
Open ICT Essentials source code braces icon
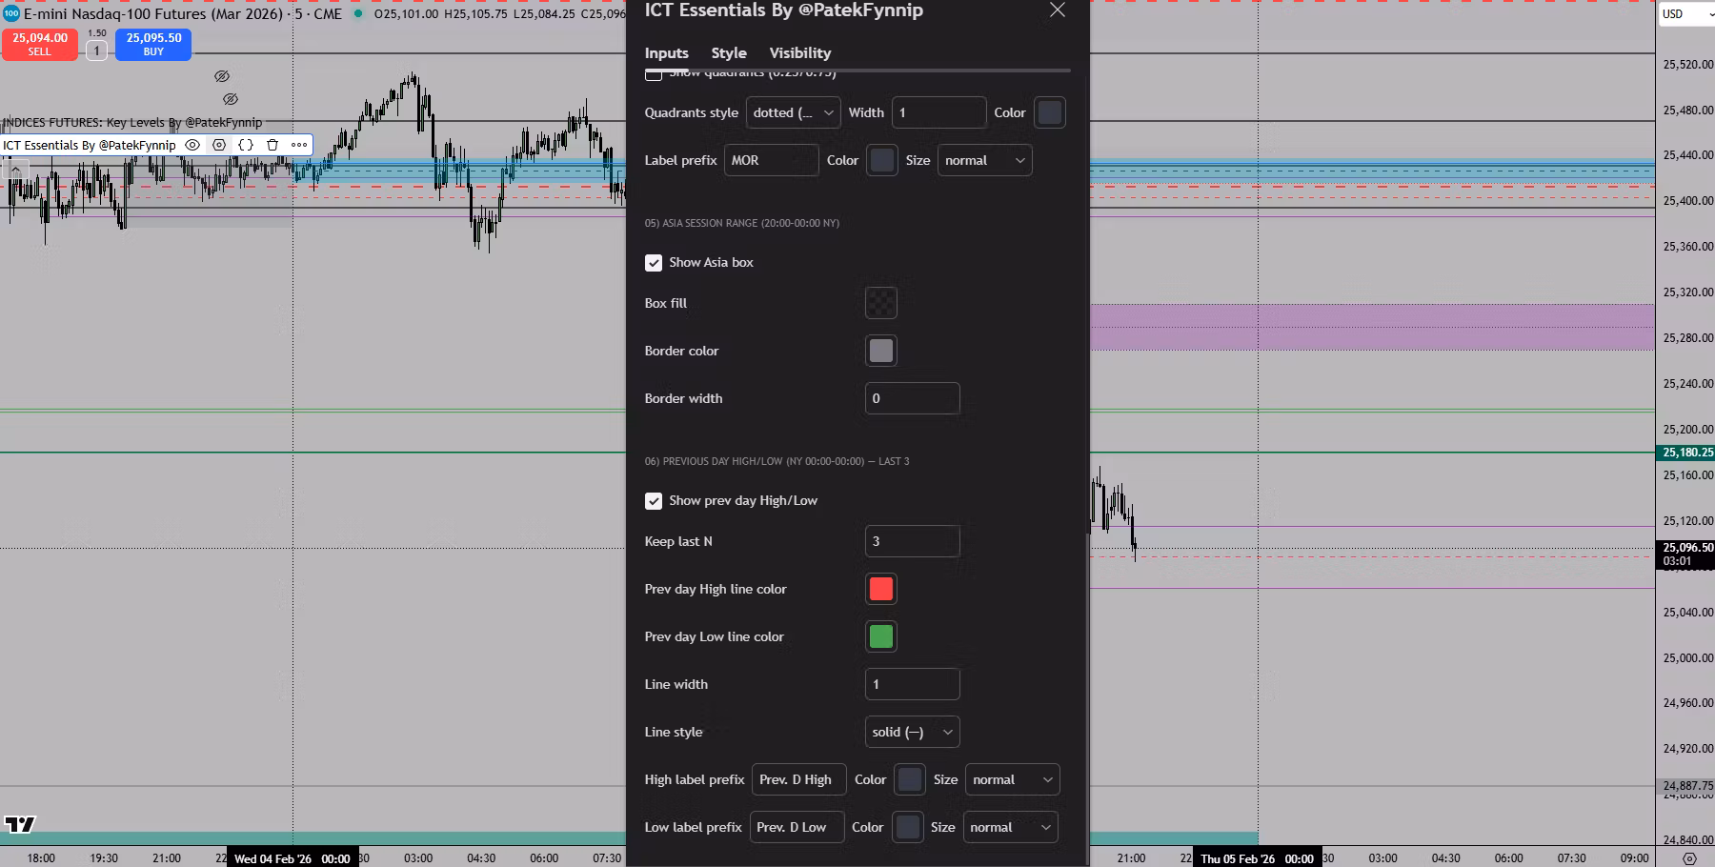click(246, 145)
